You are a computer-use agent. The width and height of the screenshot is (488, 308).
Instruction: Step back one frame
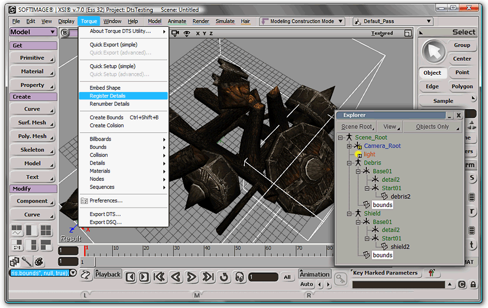tap(131, 277)
